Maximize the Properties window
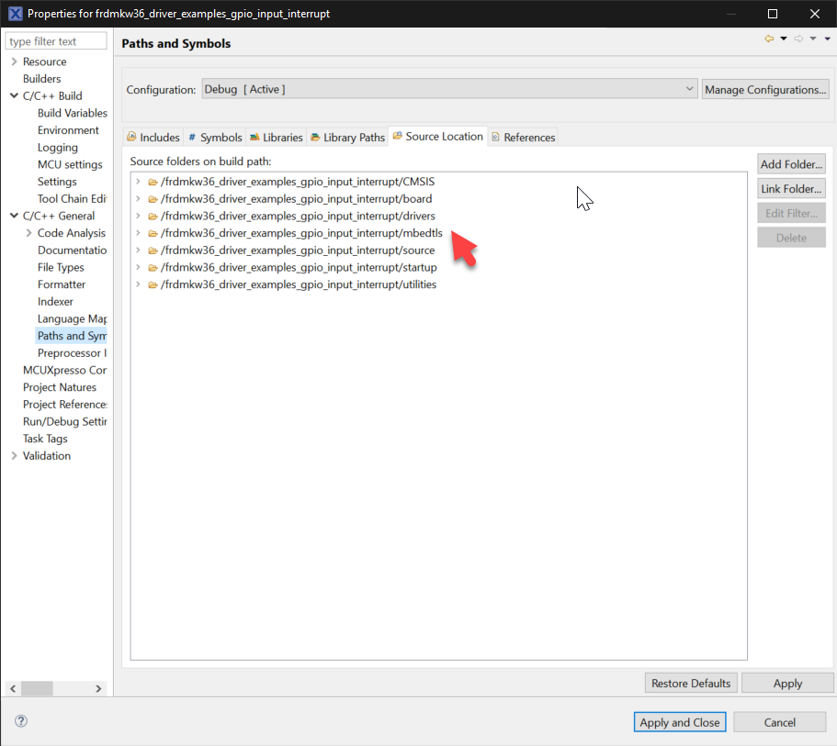Image resolution: width=837 pixels, height=746 pixels. coord(773,14)
